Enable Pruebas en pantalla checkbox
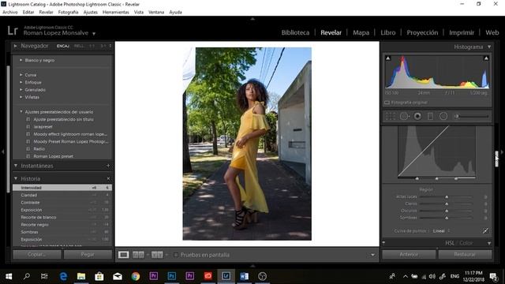 [x=176, y=255]
